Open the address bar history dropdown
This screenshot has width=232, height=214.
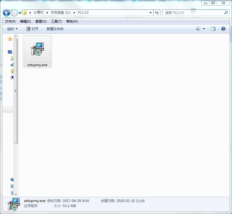pyautogui.click(x=150, y=13)
